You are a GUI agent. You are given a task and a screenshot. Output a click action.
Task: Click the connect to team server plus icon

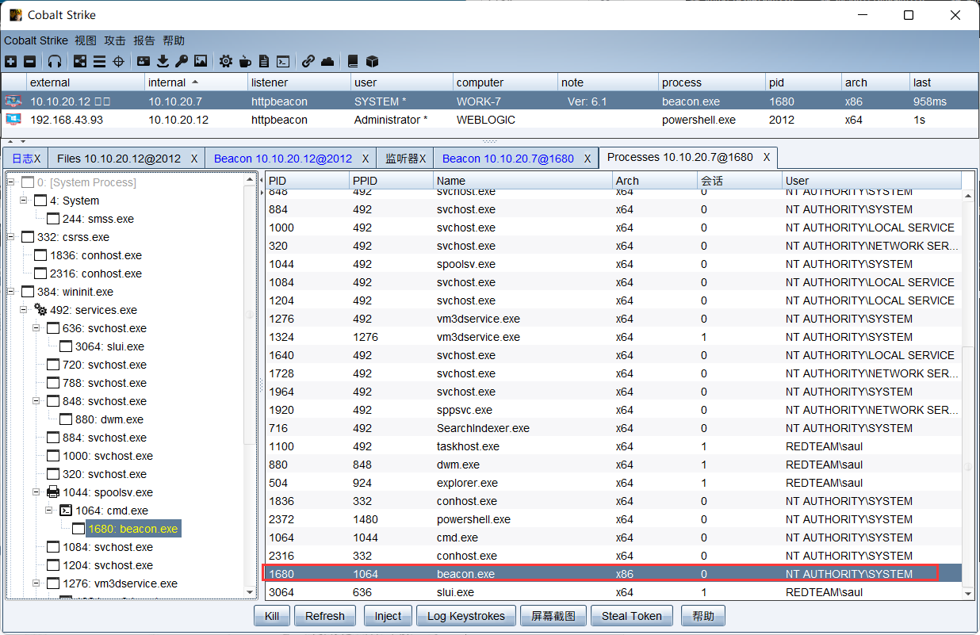pyautogui.click(x=10, y=61)
